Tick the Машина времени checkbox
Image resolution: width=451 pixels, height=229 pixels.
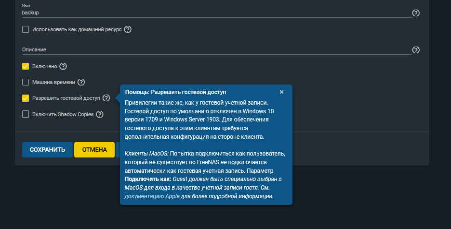click(26, 82)
